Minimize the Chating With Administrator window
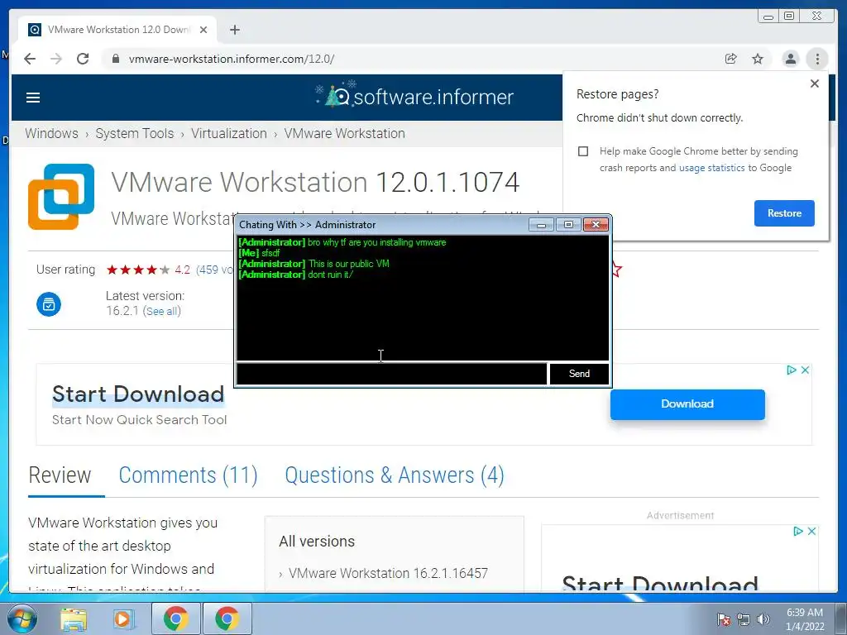 click(541, 224)
